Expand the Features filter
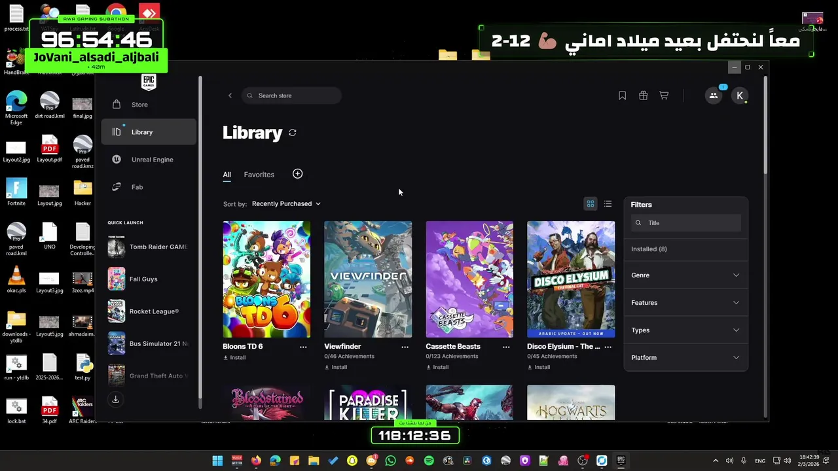This screenshot has width=838, height=471. (685, 303)
